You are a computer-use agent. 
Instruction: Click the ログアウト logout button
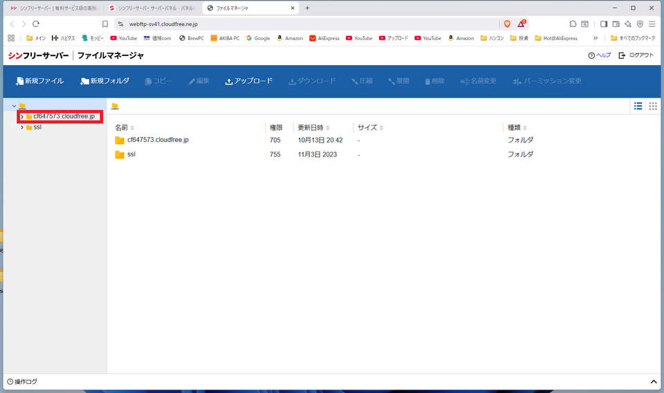tap(636, 55)
